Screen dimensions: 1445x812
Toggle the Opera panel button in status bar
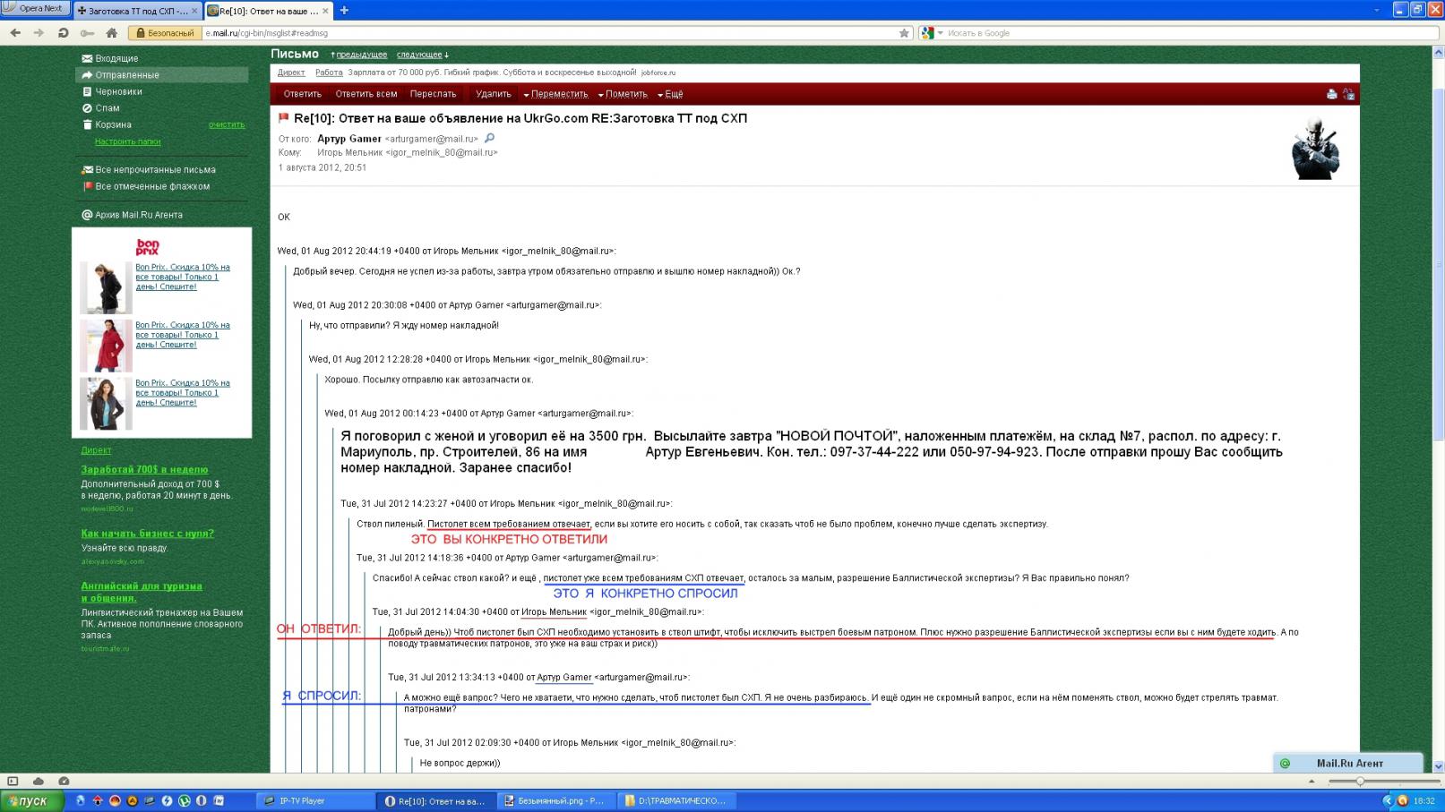click(13, 781)
